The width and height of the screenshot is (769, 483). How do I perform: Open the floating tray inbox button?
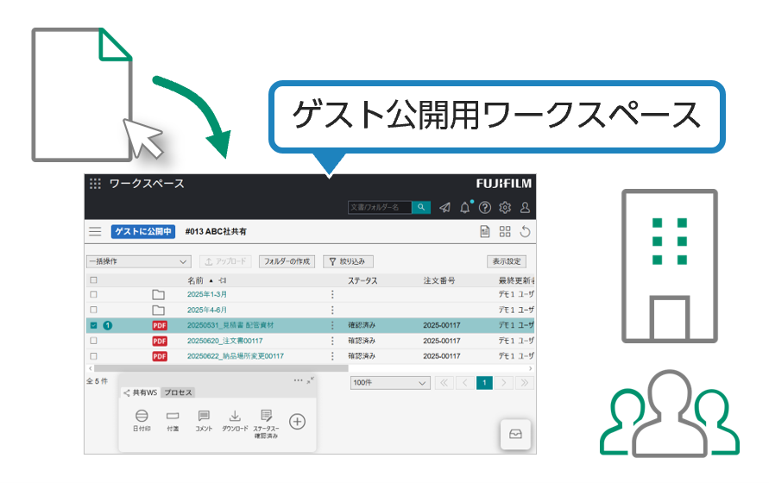point(515,434)
